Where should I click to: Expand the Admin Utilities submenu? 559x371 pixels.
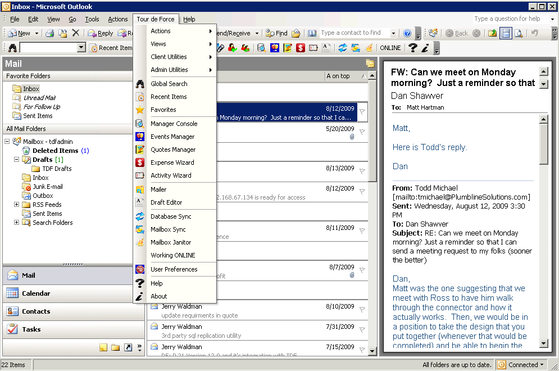pyautogui.click(x=175, y=70)
